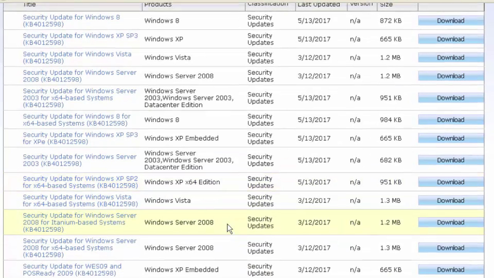The width and height of the screenshot is (494, 278).
Task: Click "Windows XP Embedded" in the XPe row
Action: tap(181, 138)
